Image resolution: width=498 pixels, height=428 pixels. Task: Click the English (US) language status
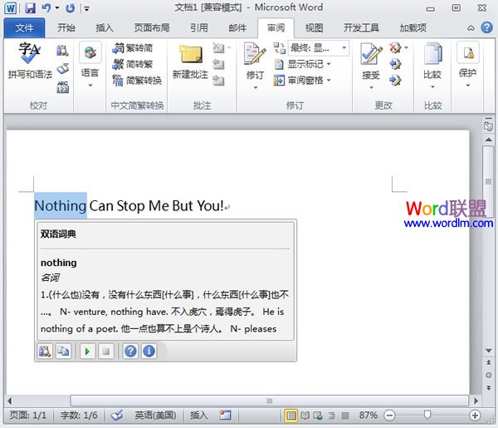155,416
